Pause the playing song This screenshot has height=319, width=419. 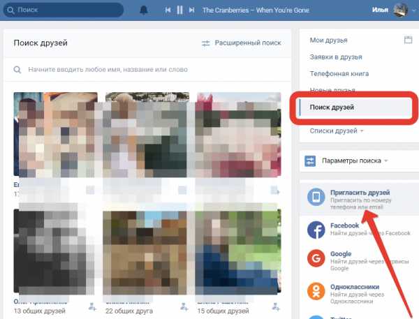pyautogui.click(x=180, y=10)
